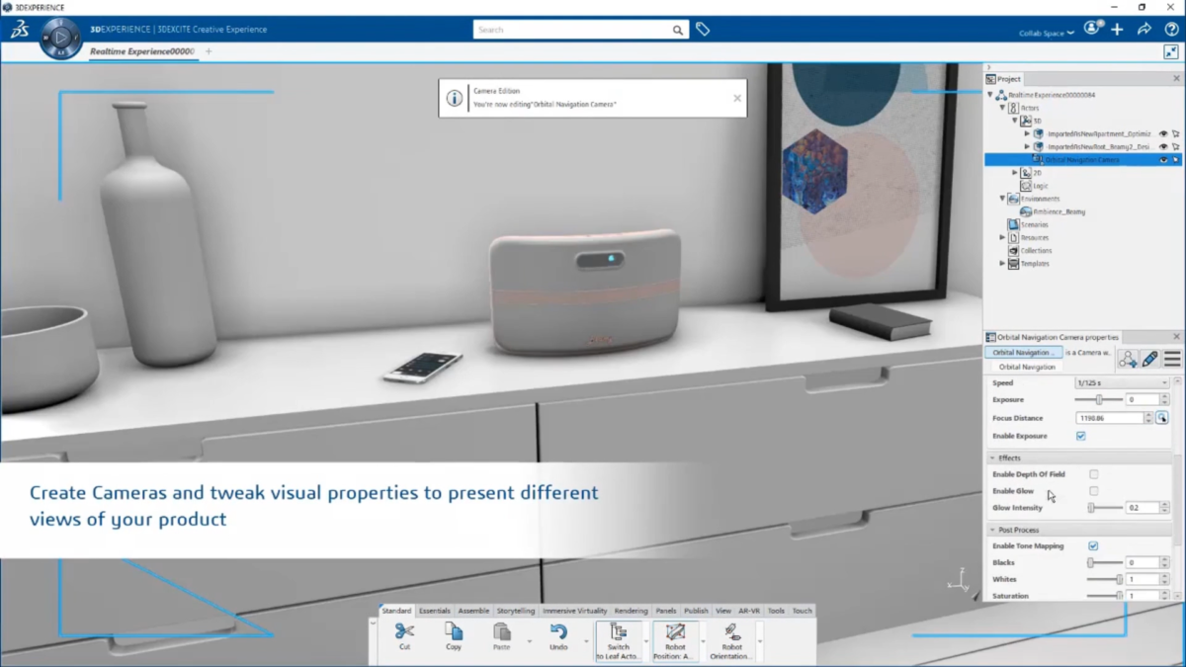Open the Speed dropdown
The width and height of the screenshot is (1186, 667).
pyautogui.click(x=1122, y=382)
